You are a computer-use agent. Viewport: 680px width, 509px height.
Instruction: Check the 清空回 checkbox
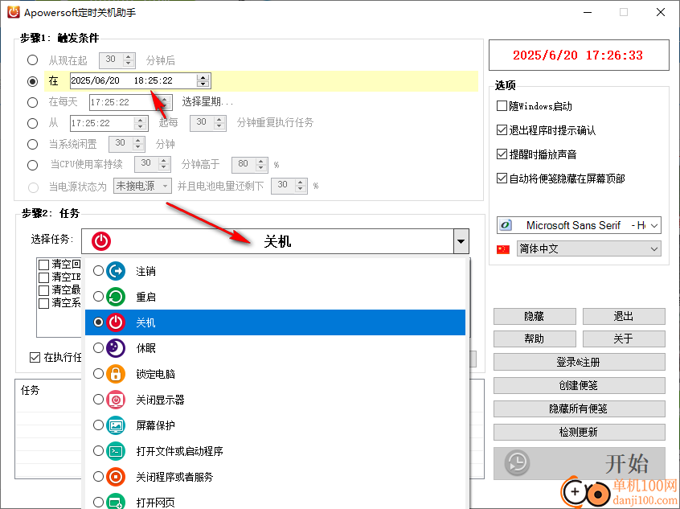click(43, 265)
